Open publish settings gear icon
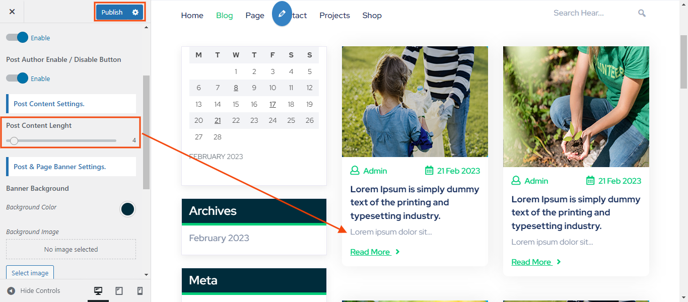This screenshot has width=688, height=302. click(x=135, y=12)
